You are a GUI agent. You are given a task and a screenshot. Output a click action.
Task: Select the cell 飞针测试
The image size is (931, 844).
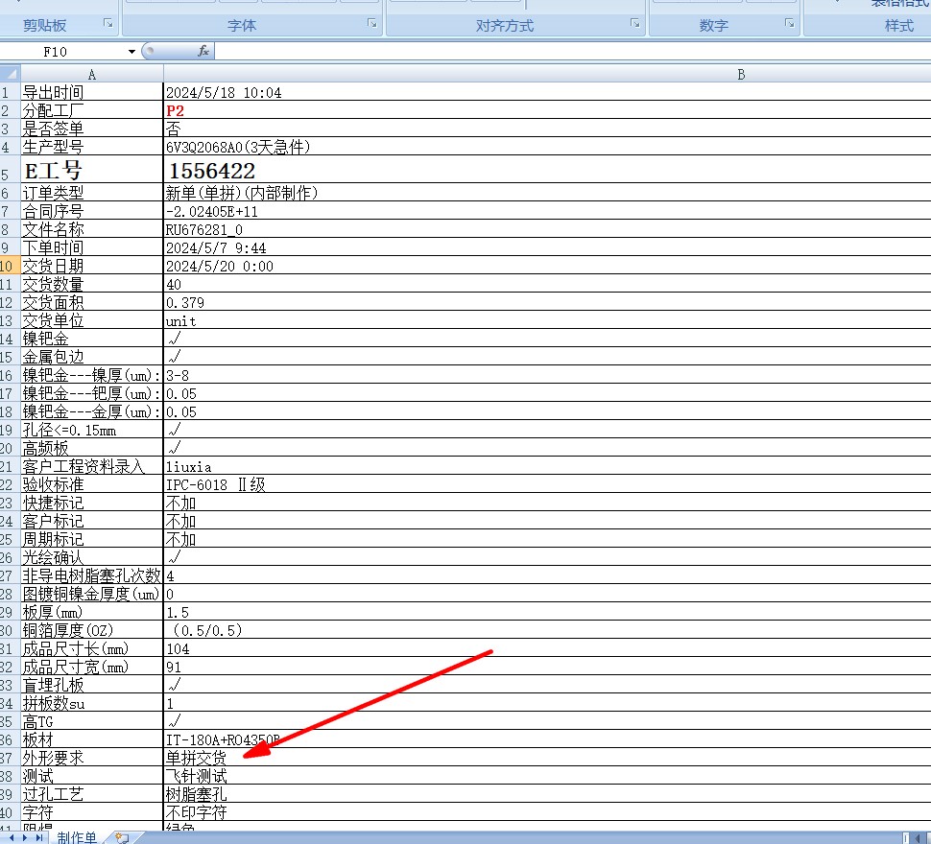click(x=547, y=776)
